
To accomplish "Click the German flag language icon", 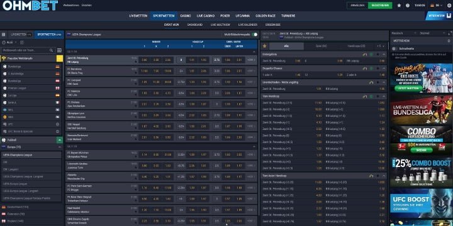I will pyautogui.click(x=432, y=5).
